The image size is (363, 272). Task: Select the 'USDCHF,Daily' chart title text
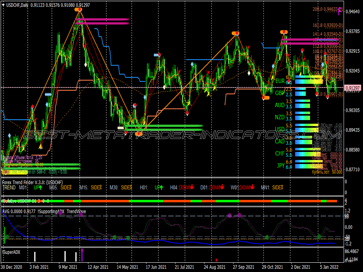[17, 5]
